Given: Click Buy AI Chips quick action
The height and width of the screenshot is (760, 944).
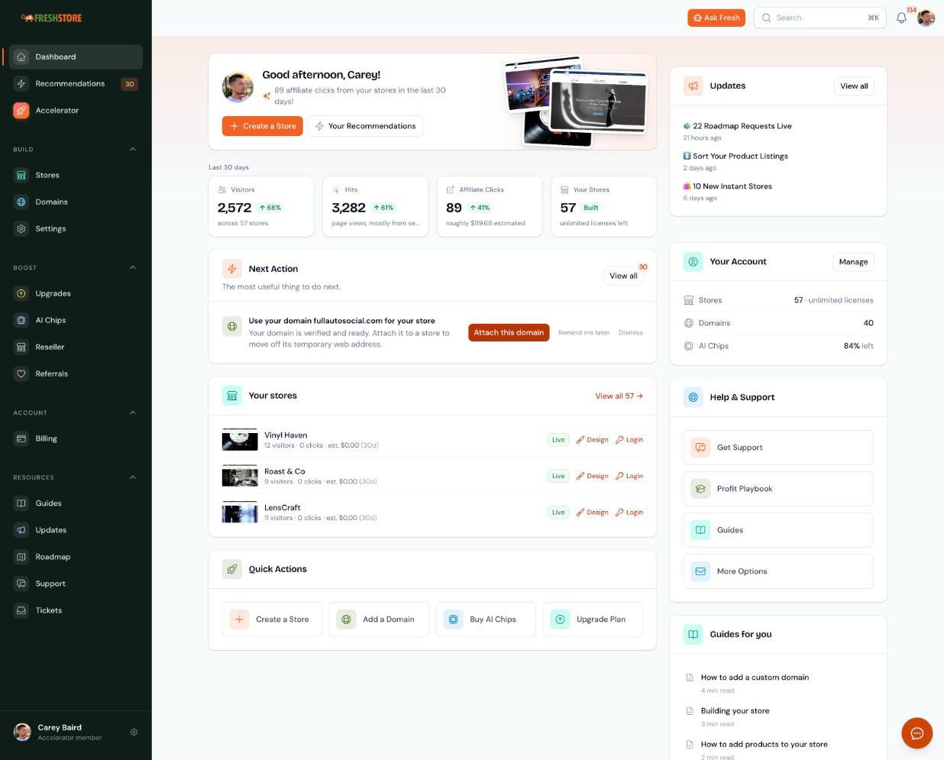Looking at the screenshot, I should [486, 619].
